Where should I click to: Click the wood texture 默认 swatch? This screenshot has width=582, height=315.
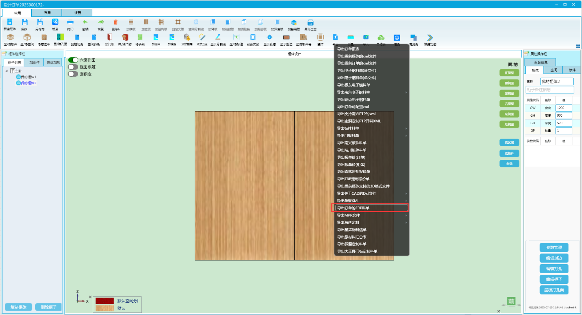coord(105,308)
